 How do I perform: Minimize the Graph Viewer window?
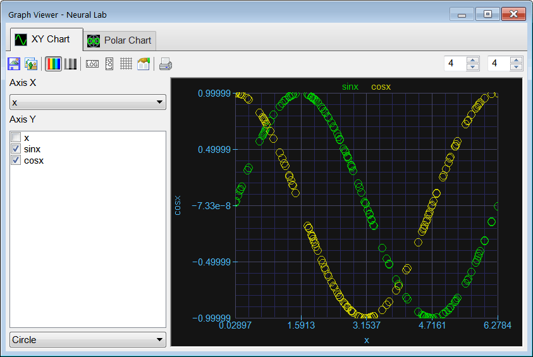point(462,15)
